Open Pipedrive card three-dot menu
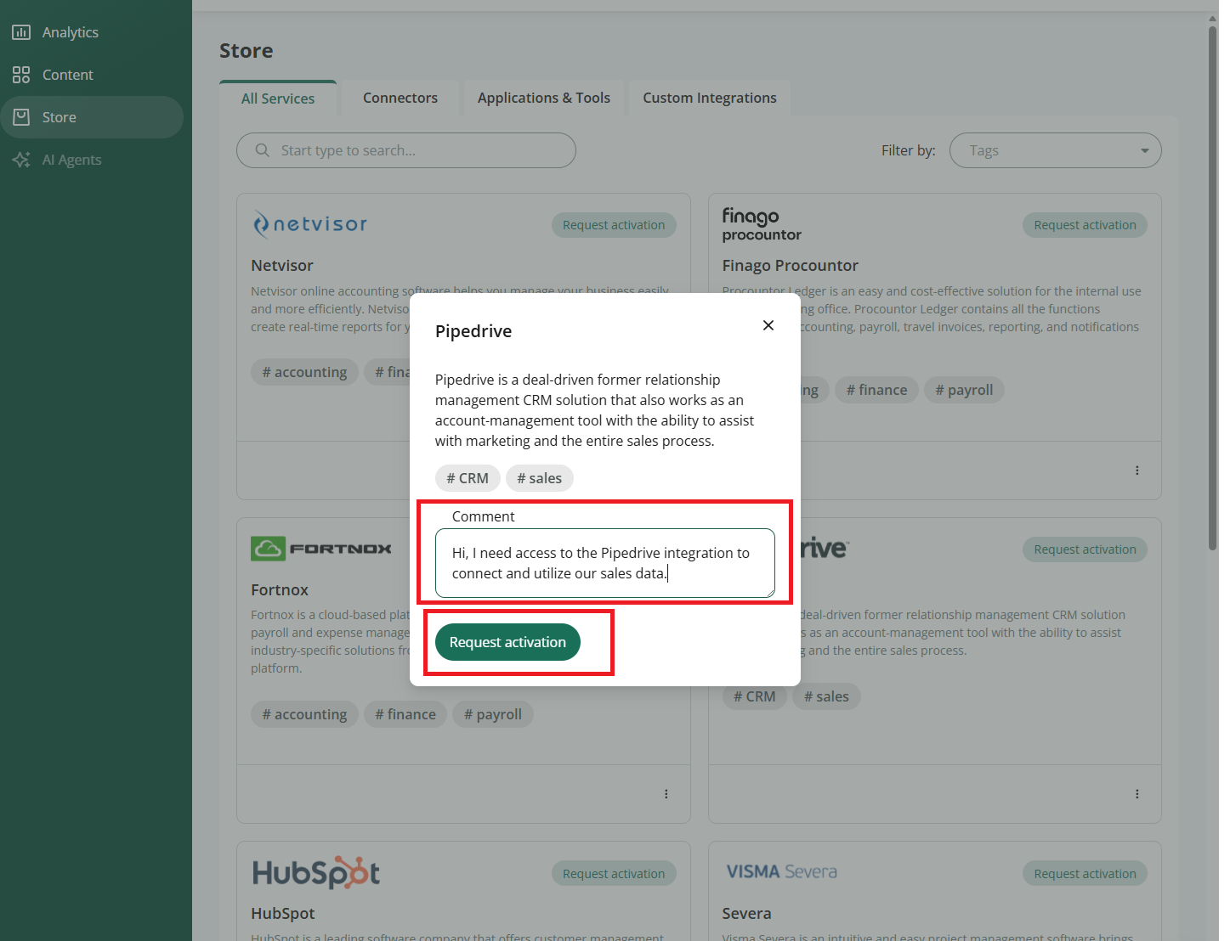This screenshot has height=941, width=1230. click(x=1137, y=794)
